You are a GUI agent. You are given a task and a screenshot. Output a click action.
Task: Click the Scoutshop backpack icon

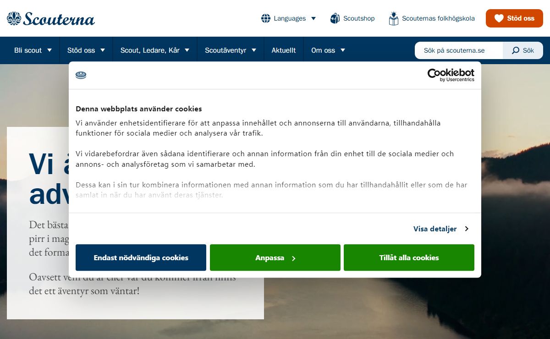(335, 18)
